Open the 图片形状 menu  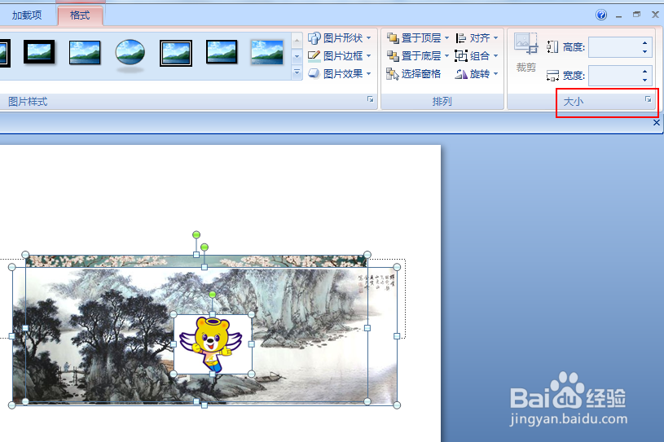pyautogui.click(x=340, y=38)
